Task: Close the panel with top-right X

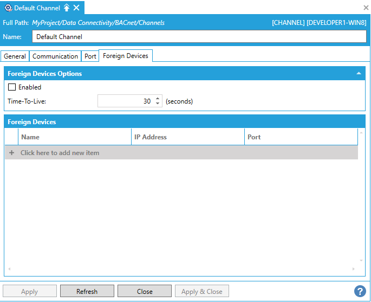Action: coord(366,8)
